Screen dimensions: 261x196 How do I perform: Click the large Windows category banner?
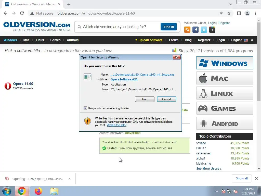(225, 63)
